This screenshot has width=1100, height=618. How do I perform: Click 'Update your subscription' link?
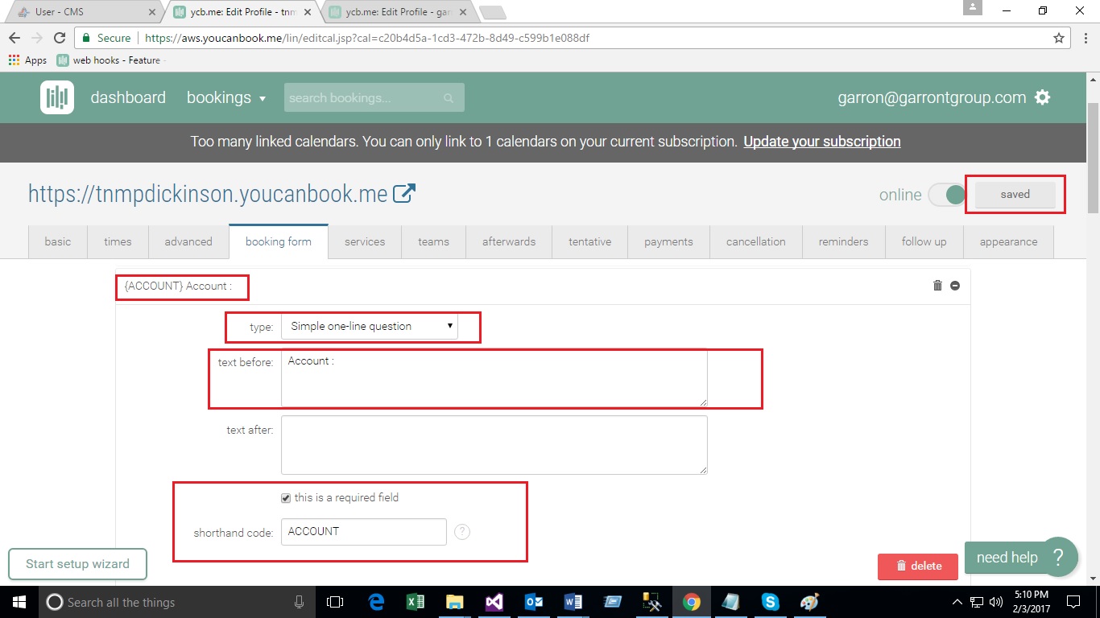[821, 142]
